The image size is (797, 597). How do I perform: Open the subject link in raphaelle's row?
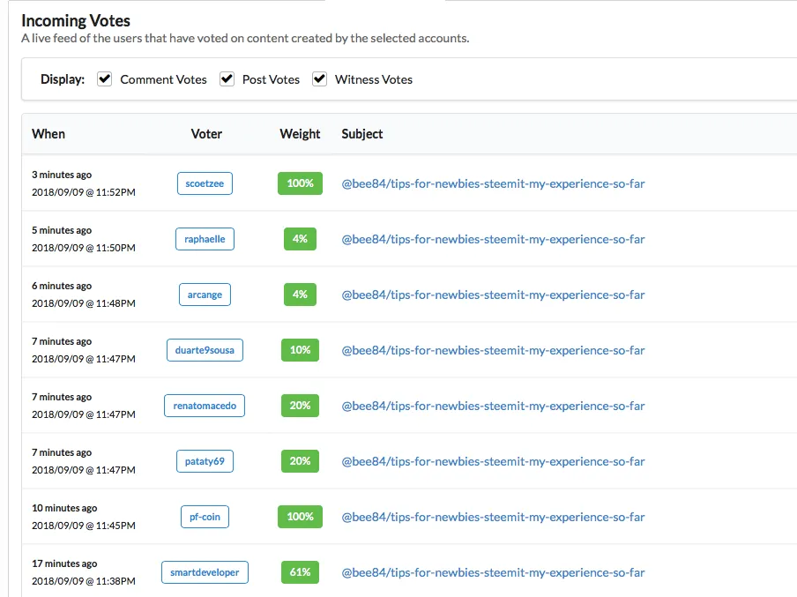click(493, 239)
